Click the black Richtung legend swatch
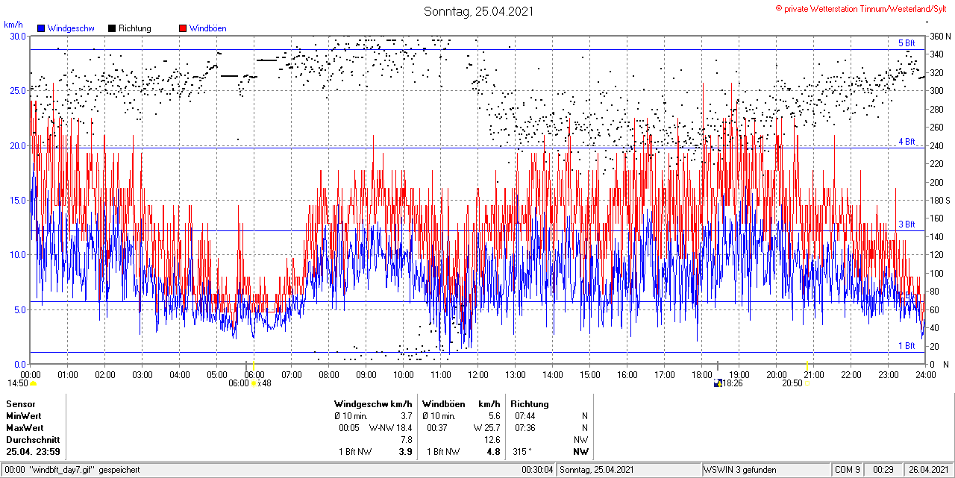The width and height of the screenshot is (955, 478). tap(112, 28)
